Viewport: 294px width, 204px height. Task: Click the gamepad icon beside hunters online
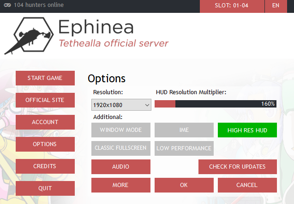click(7, 5)
